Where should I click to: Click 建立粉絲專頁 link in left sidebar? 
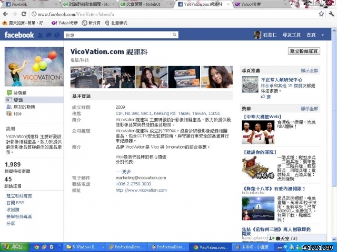point(19,196)
